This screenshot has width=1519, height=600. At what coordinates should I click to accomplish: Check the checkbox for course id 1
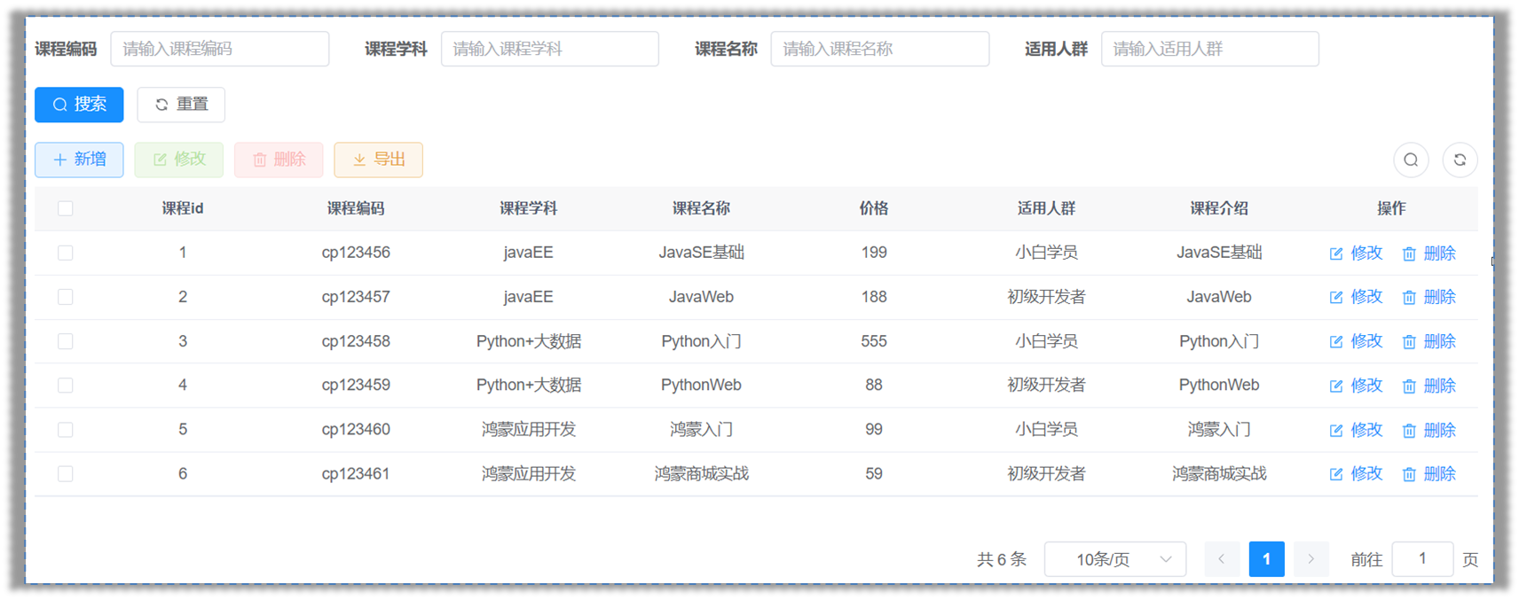[x=66, y=253]
